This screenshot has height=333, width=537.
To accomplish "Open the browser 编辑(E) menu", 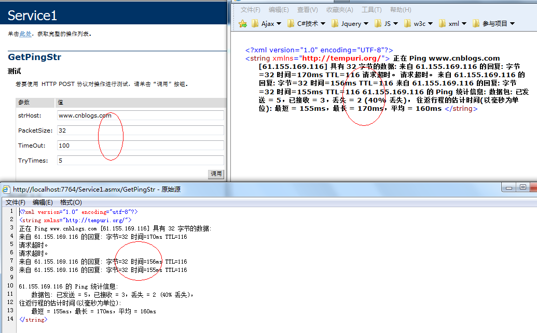I will (x=279, y=9).
